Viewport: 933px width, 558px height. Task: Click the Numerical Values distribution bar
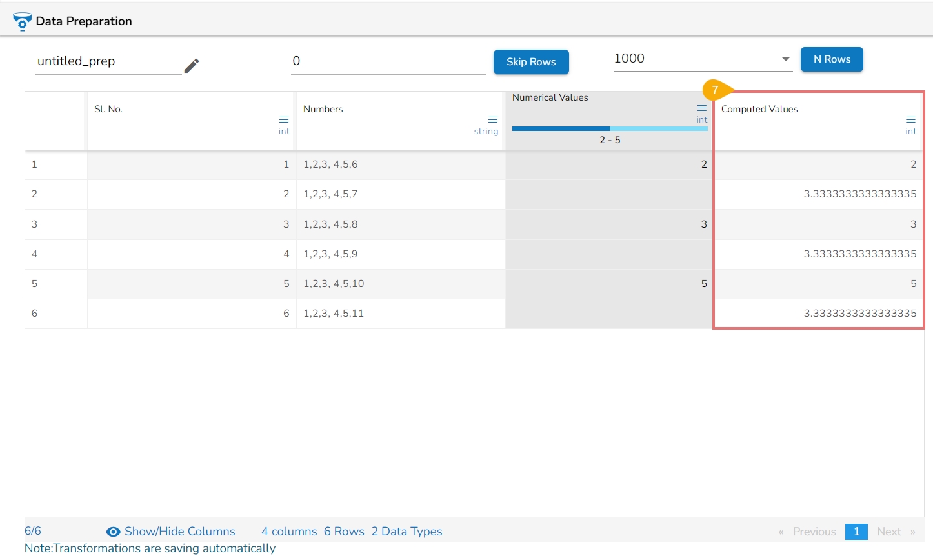point(609,129)
